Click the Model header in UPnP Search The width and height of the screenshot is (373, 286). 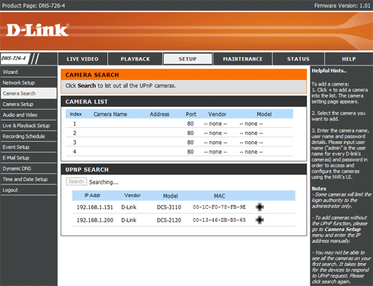(171, 196)
